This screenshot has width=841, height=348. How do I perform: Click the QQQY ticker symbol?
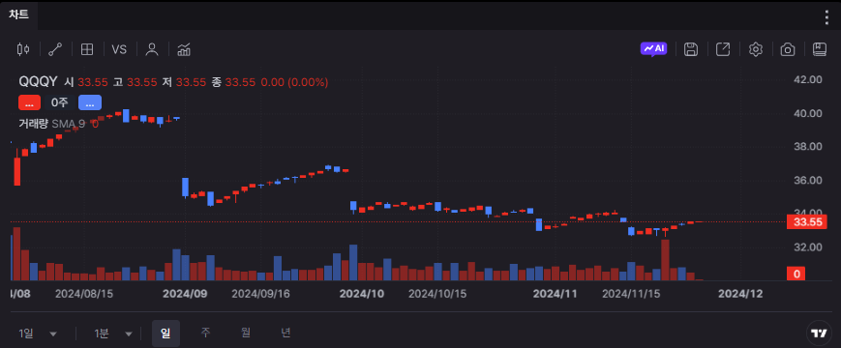click(x=38, y=82)
